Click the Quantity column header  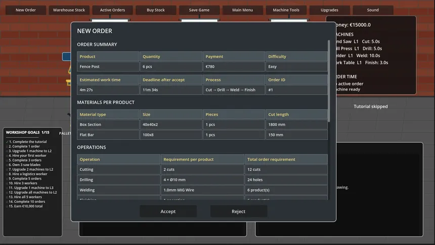pyautogui.click(x=171, y=56)
